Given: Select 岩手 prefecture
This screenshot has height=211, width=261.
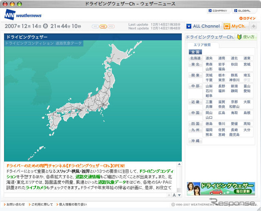Looking at the screenshot, I should tap(221, 64).
